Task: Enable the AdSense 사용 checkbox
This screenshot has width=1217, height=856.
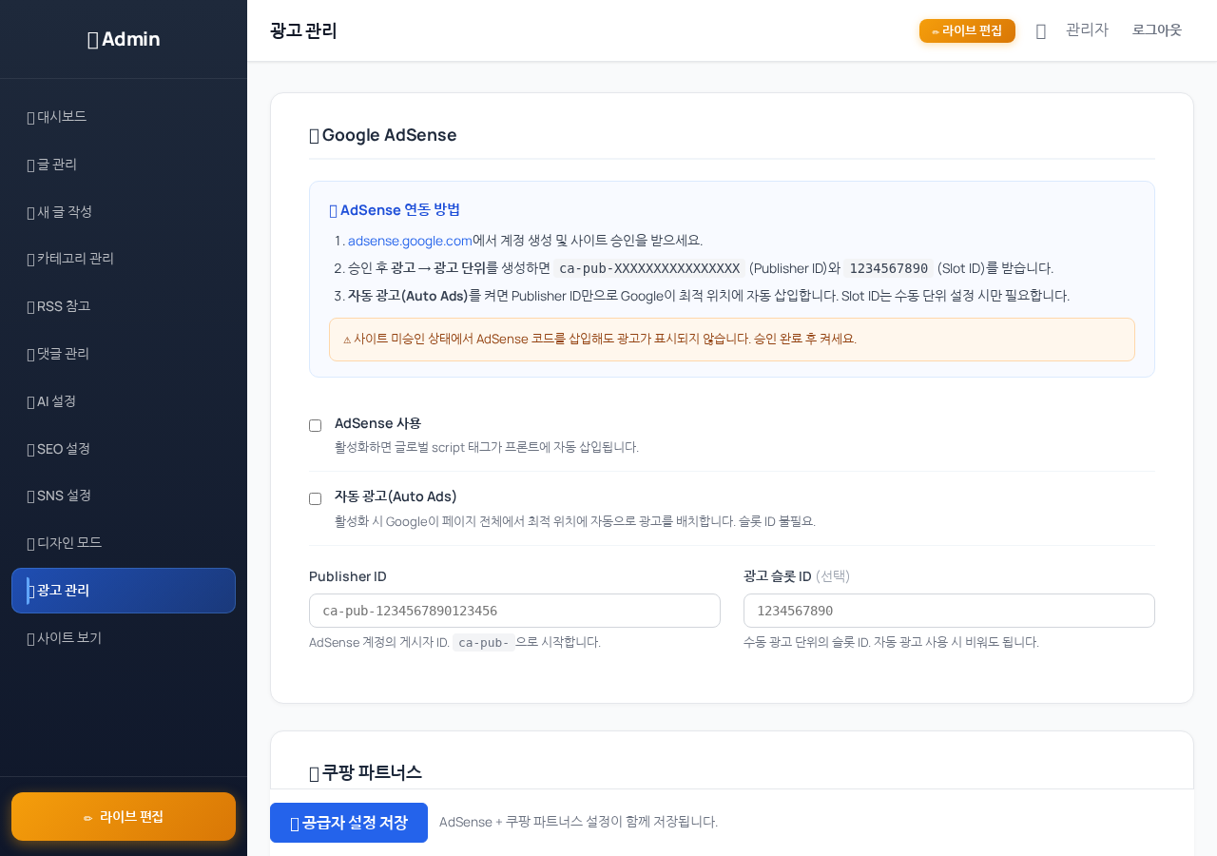Action: point(315,425)
